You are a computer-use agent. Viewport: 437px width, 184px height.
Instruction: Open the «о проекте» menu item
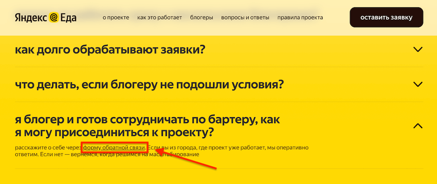116,17
